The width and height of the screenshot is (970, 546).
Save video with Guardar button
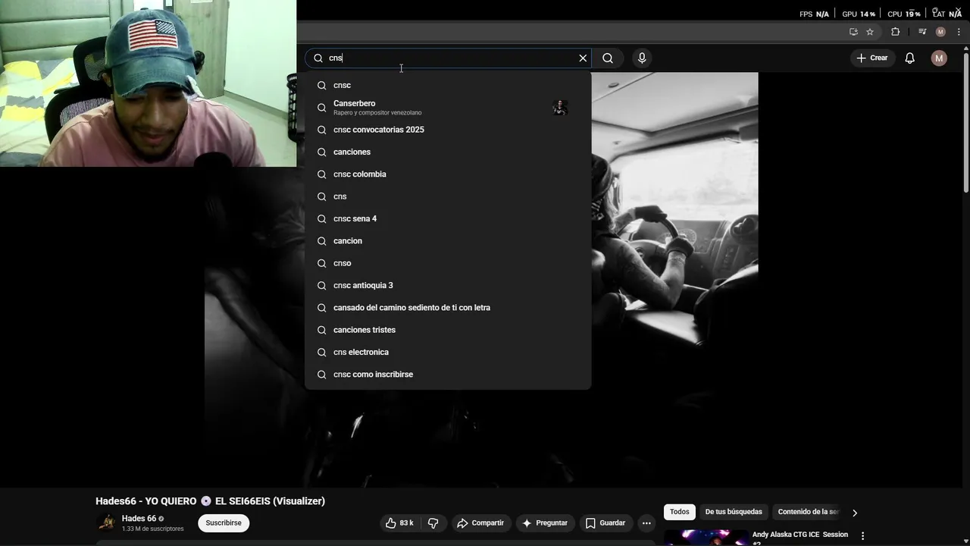coord(605,523)
